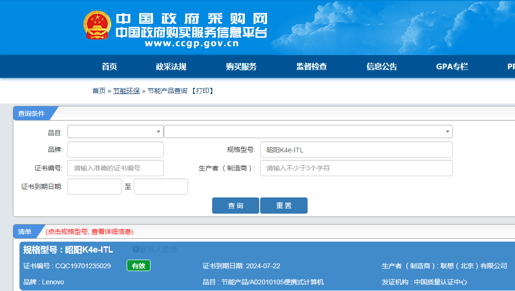
Task: Open the 监督检查 navigation item
Action: [x=311, y=67]
